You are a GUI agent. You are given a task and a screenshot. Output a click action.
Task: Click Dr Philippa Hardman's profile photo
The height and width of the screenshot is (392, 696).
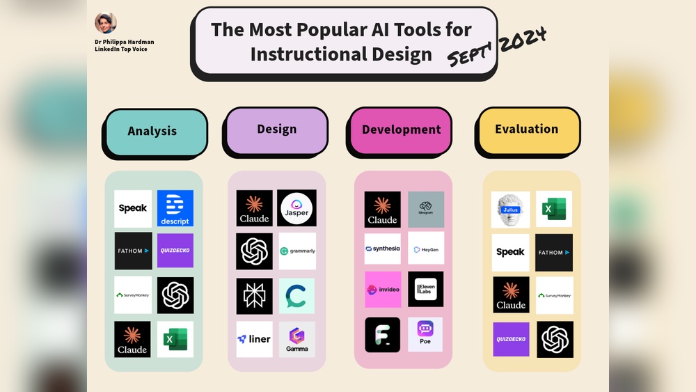(106, 23)
